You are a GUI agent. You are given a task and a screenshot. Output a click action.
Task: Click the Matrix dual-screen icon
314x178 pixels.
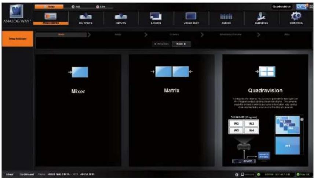[172, 72]
